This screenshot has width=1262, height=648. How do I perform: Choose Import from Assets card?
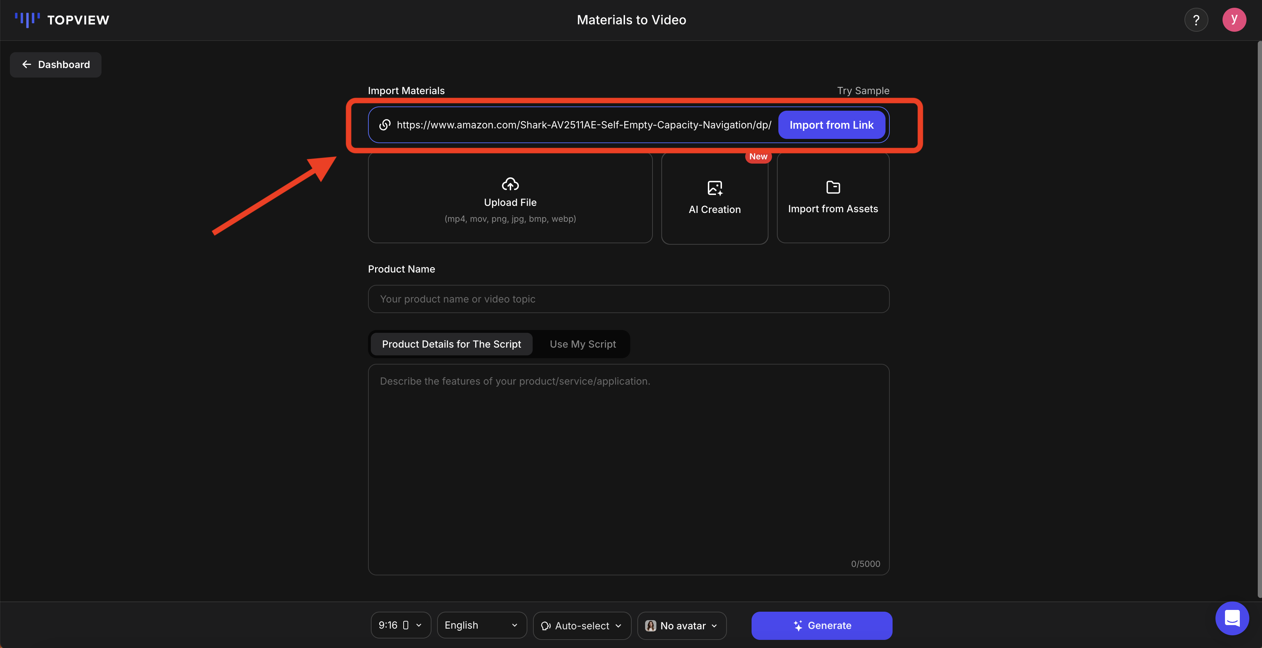(x=833, y=198)
